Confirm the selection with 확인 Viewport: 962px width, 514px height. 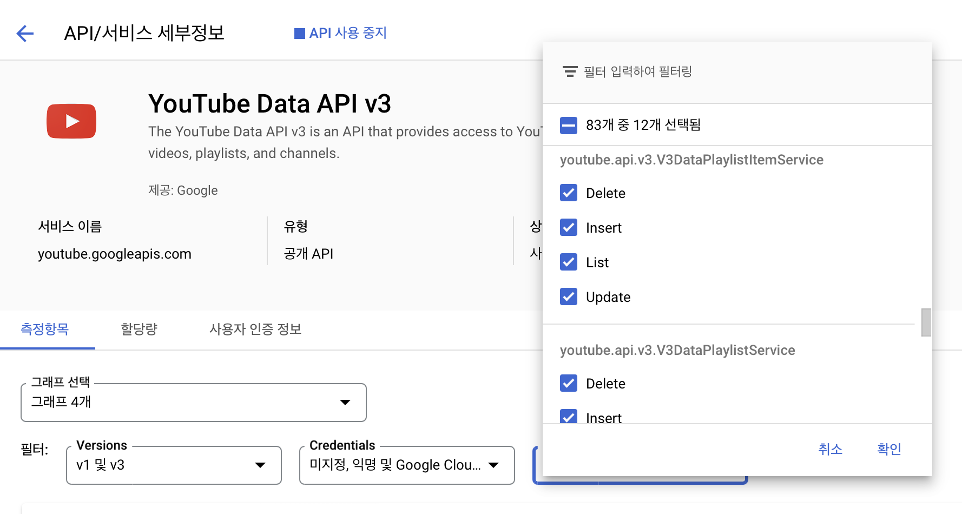coord(889,449)
